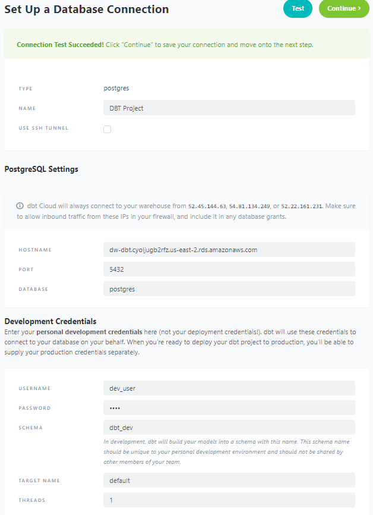
Task: Click the Target Name input field
Action: [x=229, y=481]
